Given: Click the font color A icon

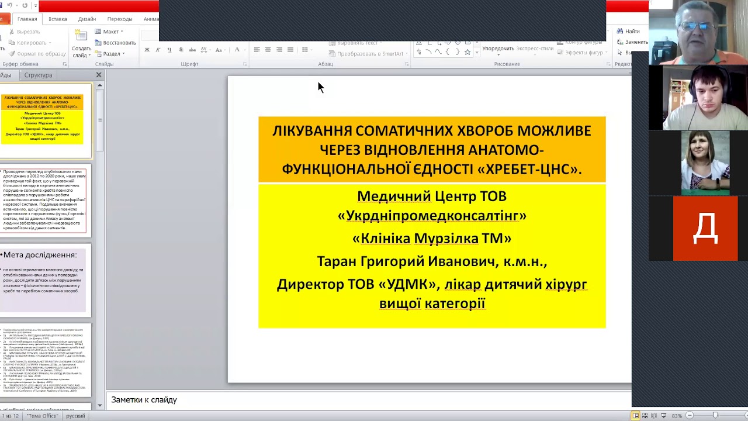Looking at the screenshot, I should coord(237,50).
